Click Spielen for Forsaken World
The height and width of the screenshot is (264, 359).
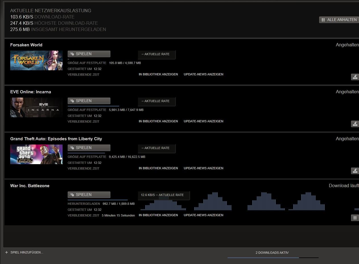coord(89,54)
